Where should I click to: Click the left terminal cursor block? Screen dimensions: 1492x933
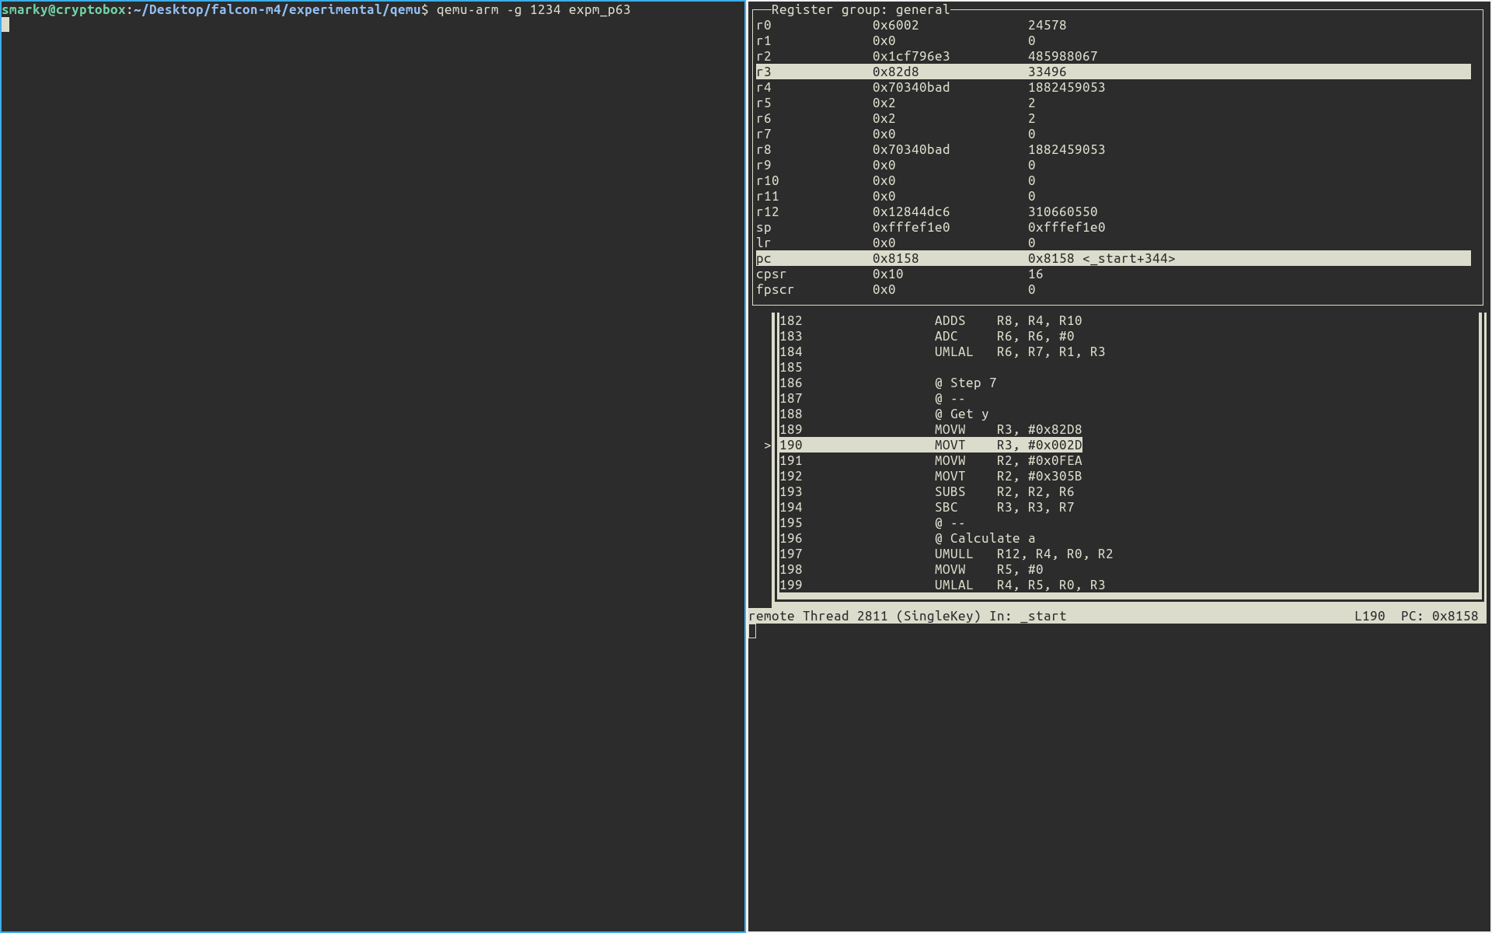click(x=5, y=25)
